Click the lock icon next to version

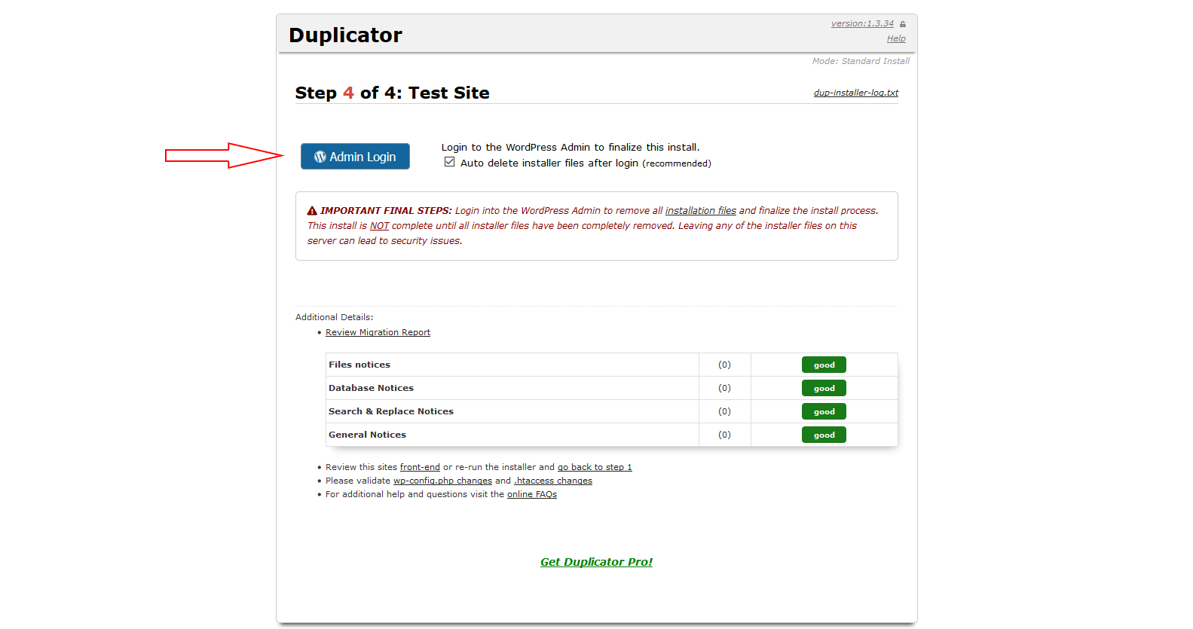[903, 24]
